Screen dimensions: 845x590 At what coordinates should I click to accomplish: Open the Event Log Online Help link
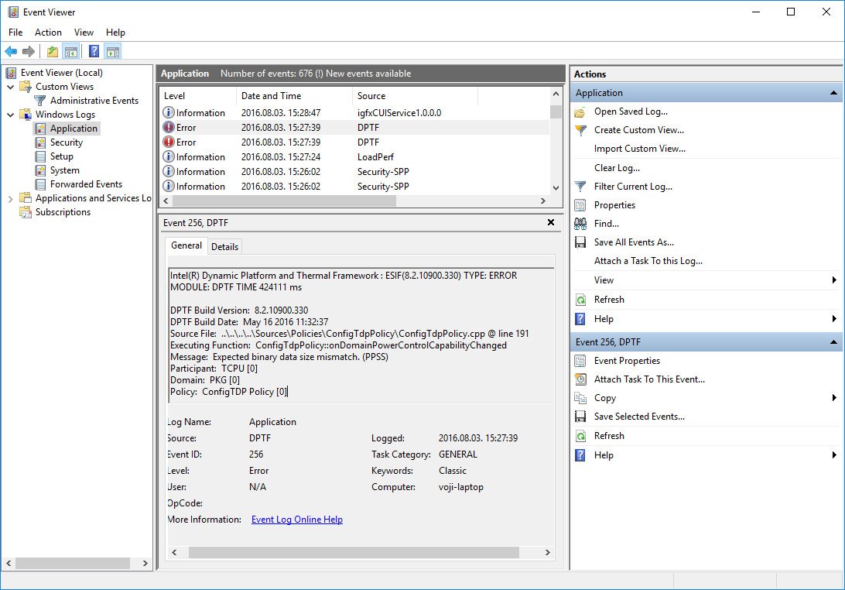tap(297, 520)
